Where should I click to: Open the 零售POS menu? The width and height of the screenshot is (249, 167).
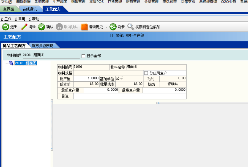click(96, 2)
